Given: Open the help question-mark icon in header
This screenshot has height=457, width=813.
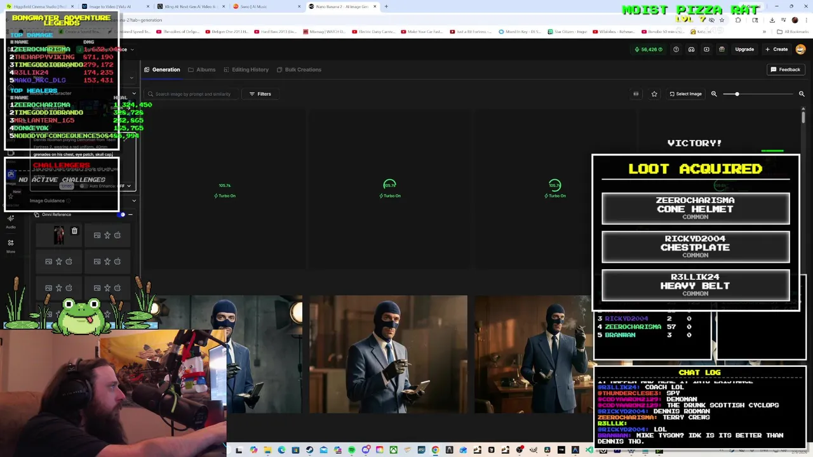Looking at the screenshot, I should tap(676, 50).
